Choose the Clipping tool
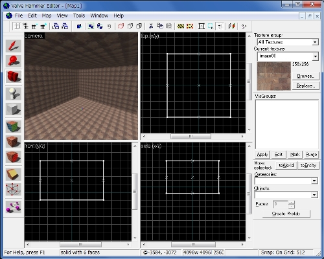 pos(14,174)
